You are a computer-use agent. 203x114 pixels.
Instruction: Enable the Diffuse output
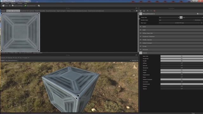click(182, 63)
